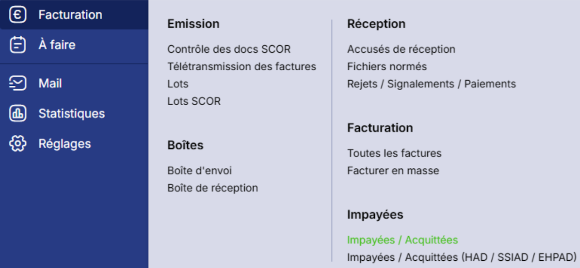Open Fichiers normés

coord(387,67)
